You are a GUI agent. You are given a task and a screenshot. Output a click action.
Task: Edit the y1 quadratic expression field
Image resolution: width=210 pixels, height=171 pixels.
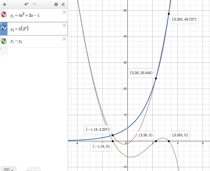pos(35,15)
